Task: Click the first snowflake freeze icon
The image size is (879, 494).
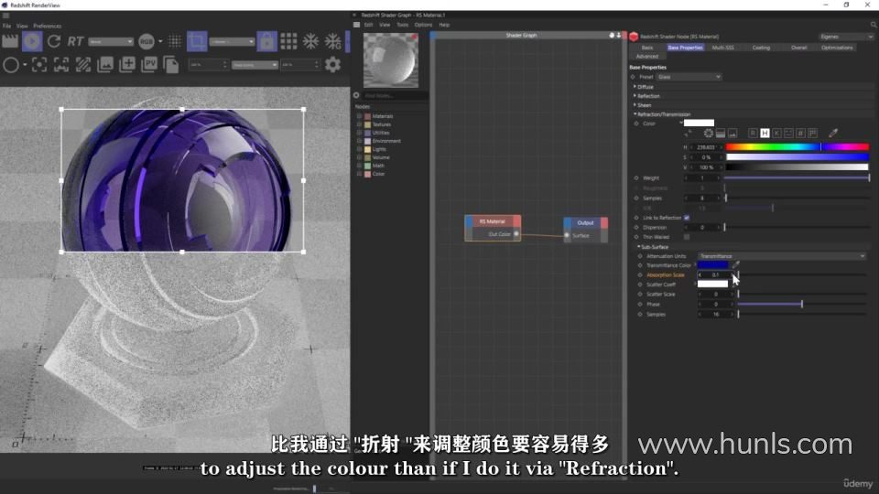Action: click(x=310, y=41)
